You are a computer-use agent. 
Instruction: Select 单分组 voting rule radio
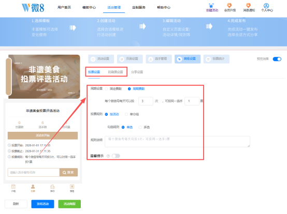point(126,114)
